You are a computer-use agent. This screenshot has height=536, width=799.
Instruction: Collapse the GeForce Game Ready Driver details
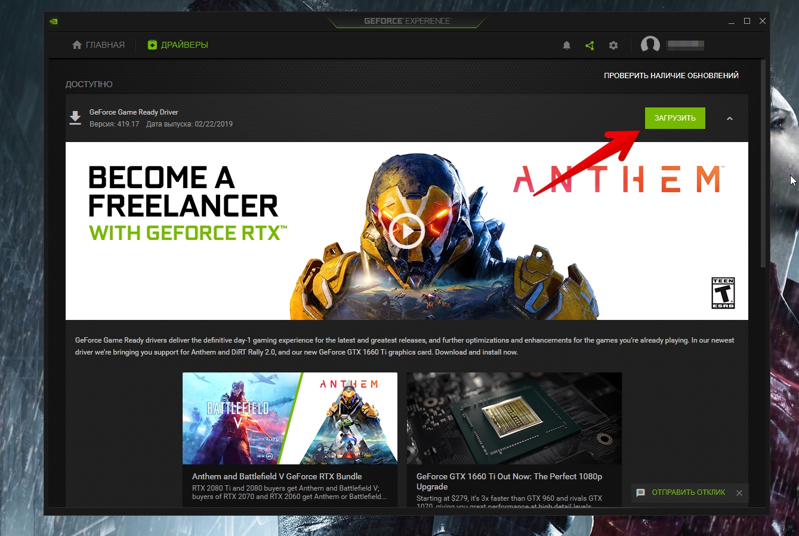coord(729,118)
